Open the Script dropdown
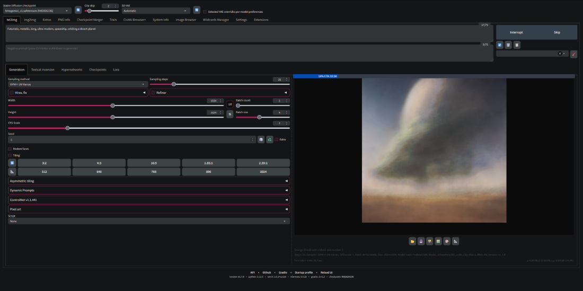583x291 pixels. [149, 221]
